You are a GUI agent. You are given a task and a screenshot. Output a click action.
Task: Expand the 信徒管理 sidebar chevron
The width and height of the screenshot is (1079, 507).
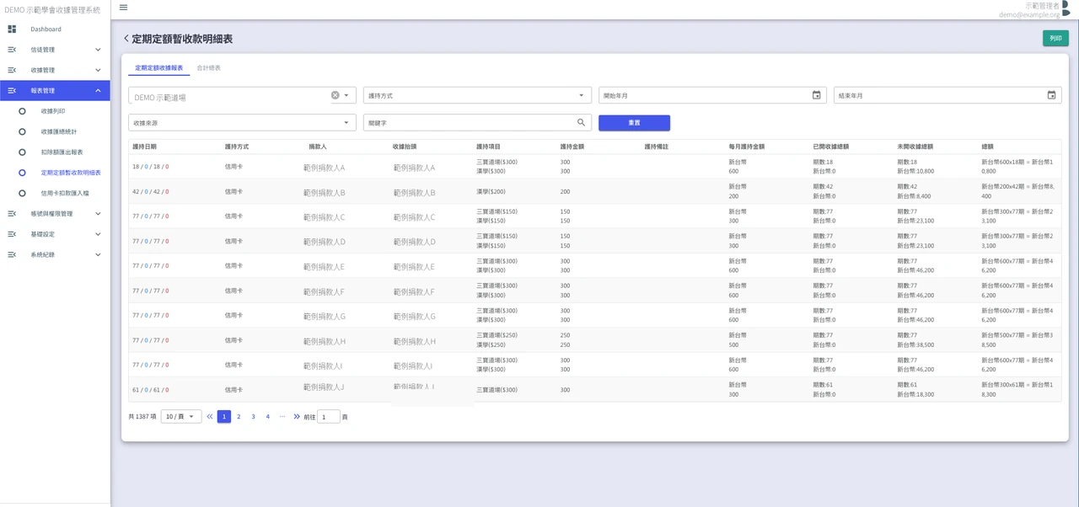coord(98,50)
